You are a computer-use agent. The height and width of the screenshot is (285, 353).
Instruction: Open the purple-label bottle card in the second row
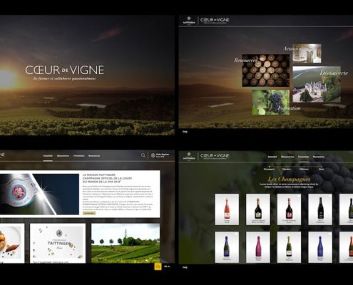click(227, 247)
